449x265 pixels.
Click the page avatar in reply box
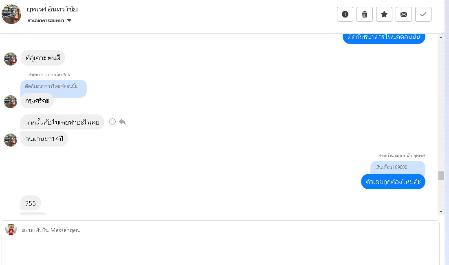11,230
